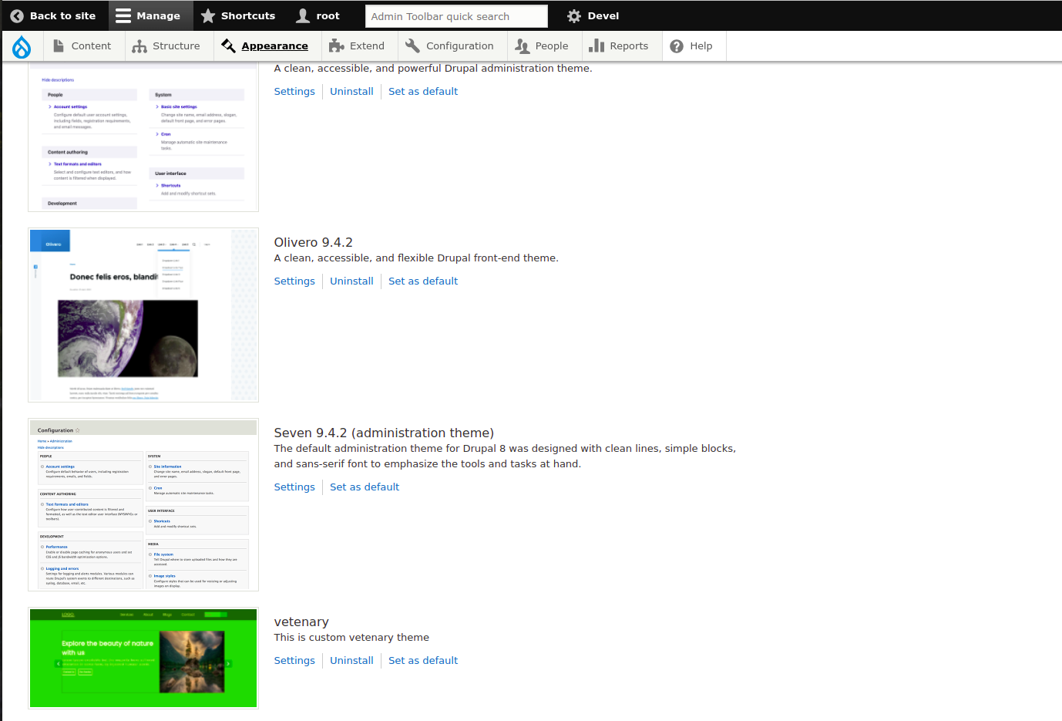Click the Reports bar chart icon
This screenshot has height=721, width=1062.
tap(597, 46)
